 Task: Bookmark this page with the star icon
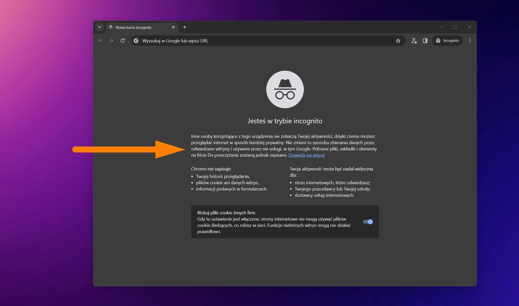tap(398, 41)
